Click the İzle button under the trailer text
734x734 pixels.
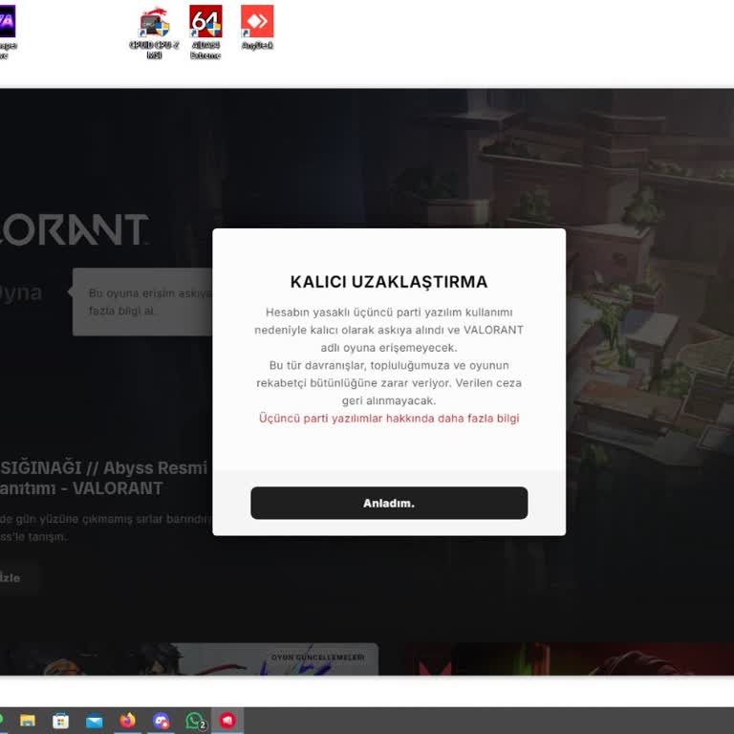(18, 577)
